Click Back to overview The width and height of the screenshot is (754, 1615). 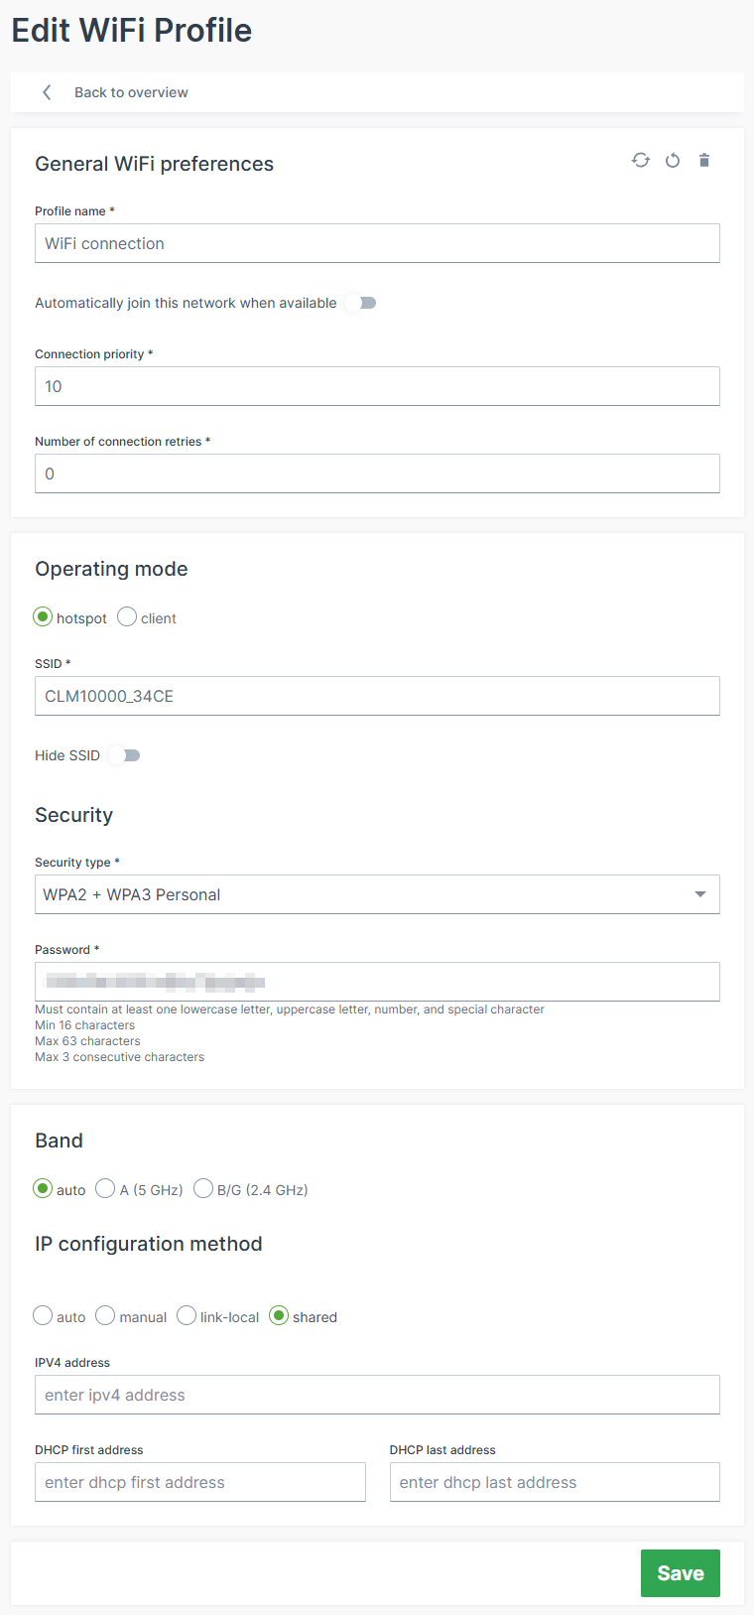[x=131, y=91]
